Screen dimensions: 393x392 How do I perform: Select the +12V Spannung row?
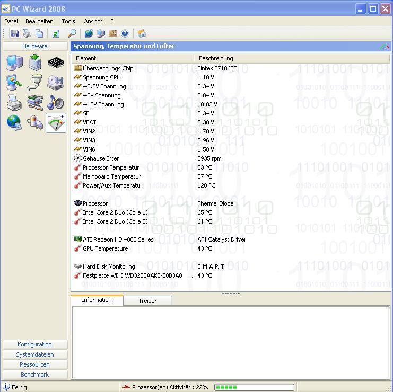tap(231, 104)
